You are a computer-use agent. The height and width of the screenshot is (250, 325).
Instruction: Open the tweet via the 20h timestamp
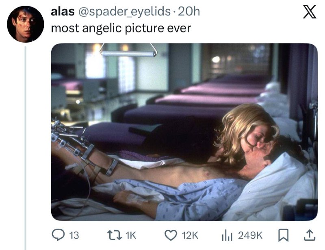coord(189,11)
